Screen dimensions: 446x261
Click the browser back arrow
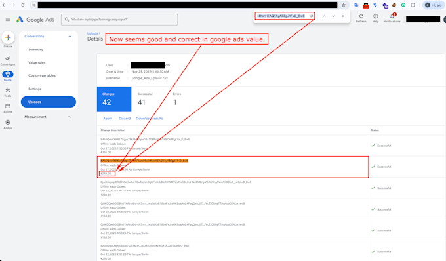tap(4, 5)
